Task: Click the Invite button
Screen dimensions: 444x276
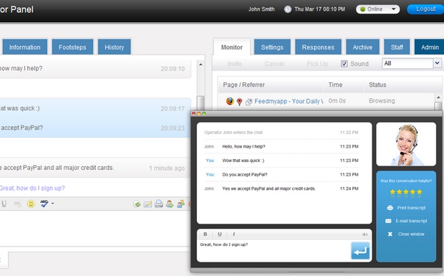Action: tap(234, 64)
